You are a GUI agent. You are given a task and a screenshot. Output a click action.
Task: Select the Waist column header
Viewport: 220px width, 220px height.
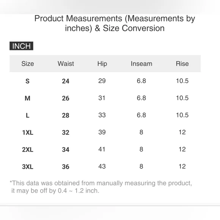[66, 64]
